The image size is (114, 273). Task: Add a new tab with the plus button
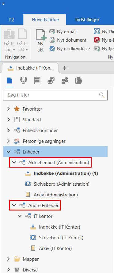65,68
